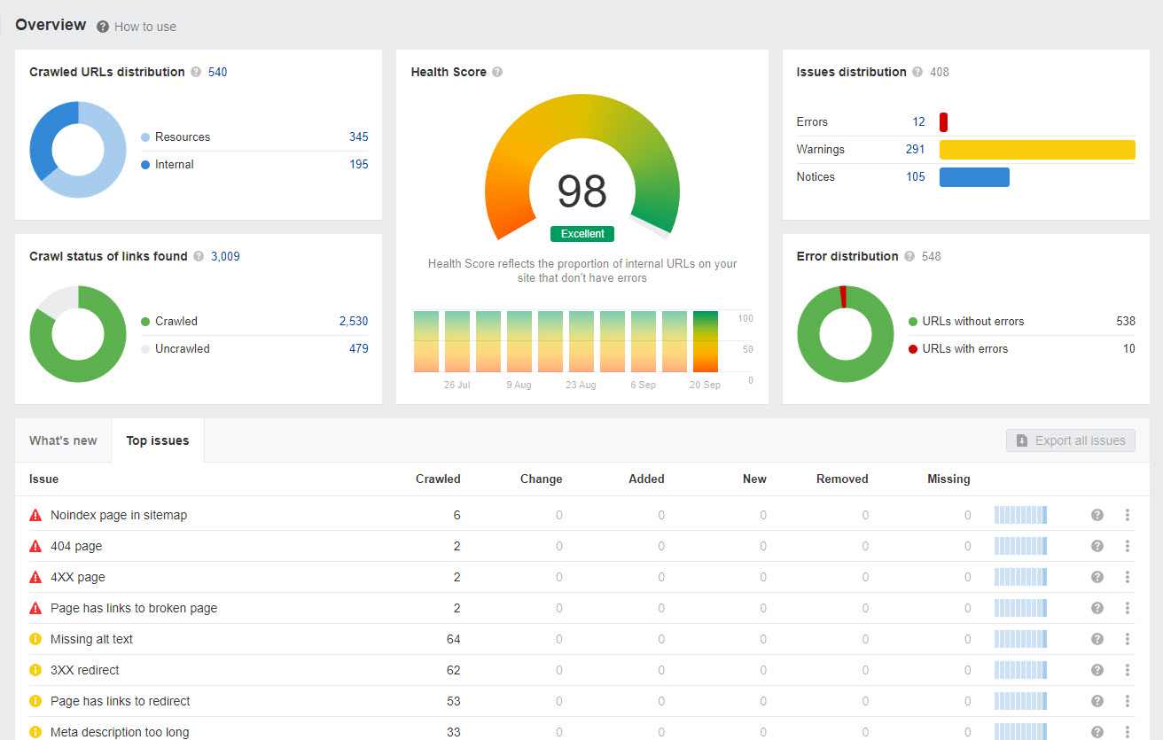The image size is (1163, 740).
Task: Click the Export all issues button
Action: coord(1071,440)
